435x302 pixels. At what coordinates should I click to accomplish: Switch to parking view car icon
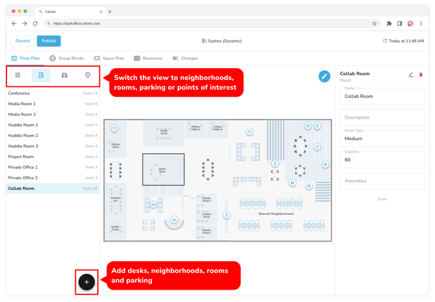[x=64, y=75]
